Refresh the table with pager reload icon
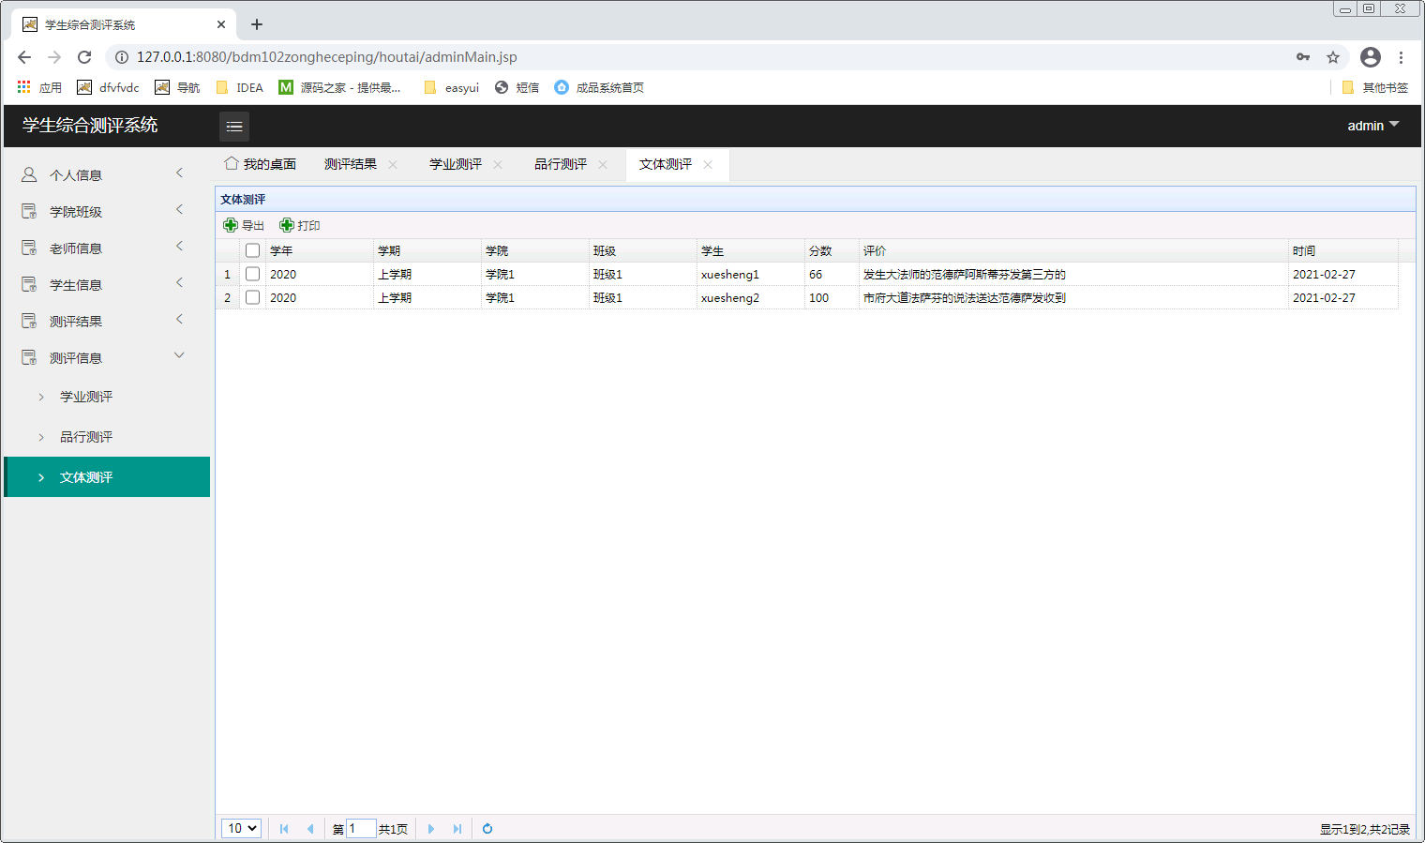Image resolution: width=1425 pixels, height=843 pixels. point(487,829)
